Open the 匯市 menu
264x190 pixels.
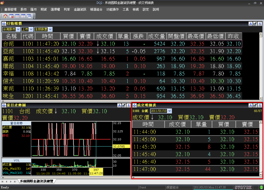tap(33, 9)
